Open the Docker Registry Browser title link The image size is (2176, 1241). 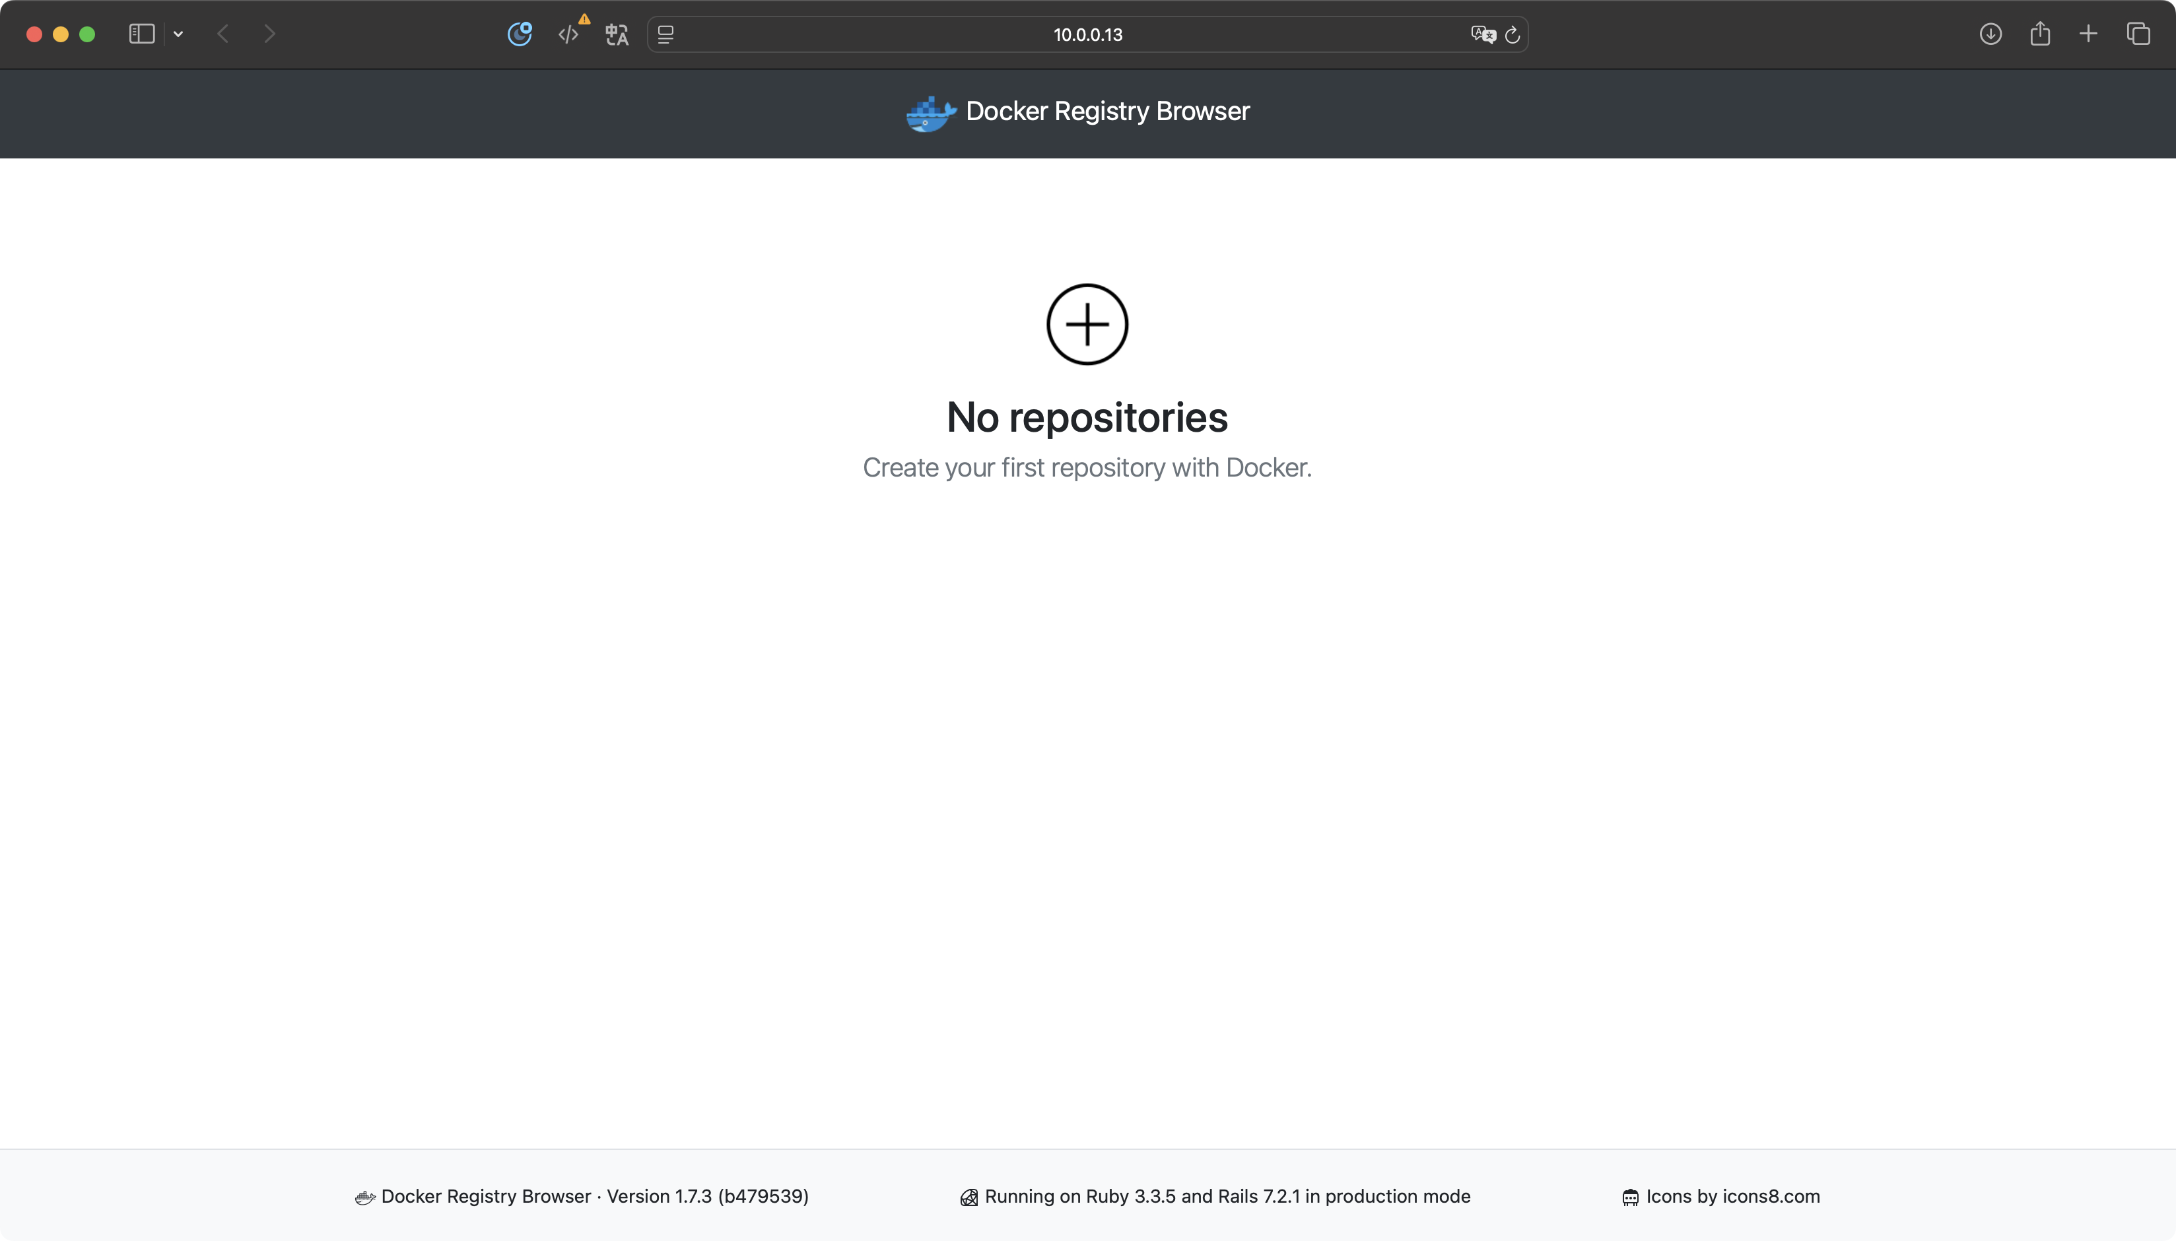click(1107, 112)
